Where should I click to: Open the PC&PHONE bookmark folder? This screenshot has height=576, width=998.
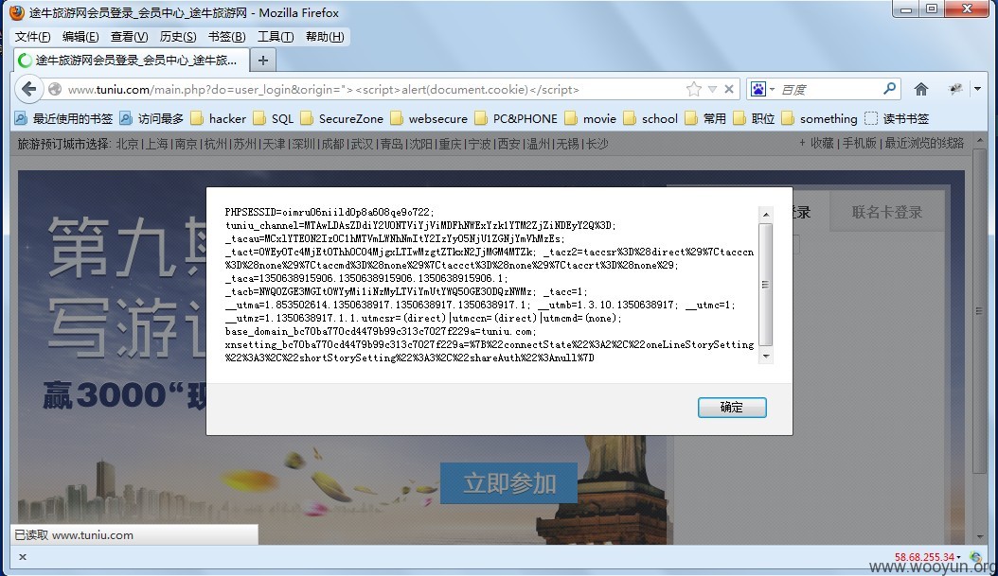pos(516,119)
